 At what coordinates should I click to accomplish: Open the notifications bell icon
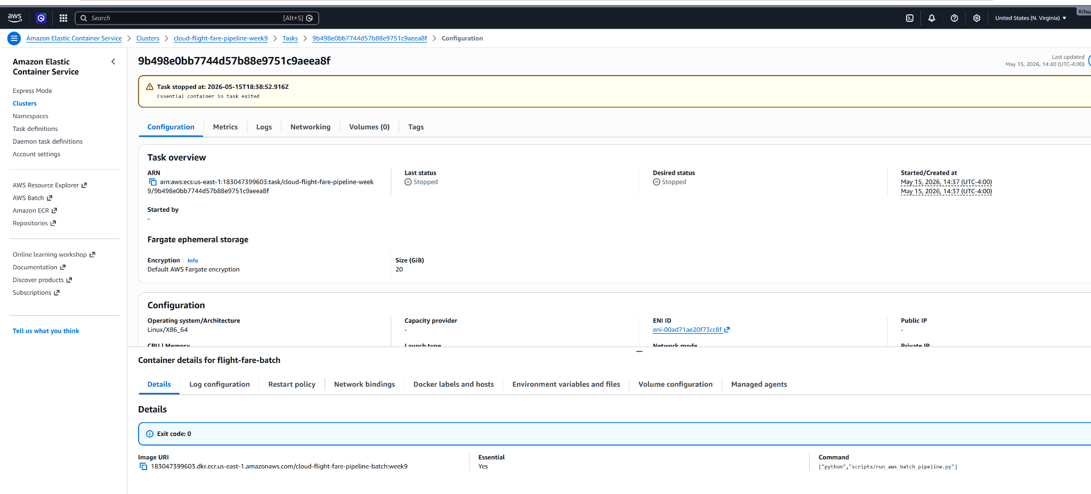click(932, 18)
